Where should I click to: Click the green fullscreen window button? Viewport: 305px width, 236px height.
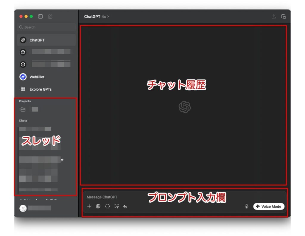(31, 16)
